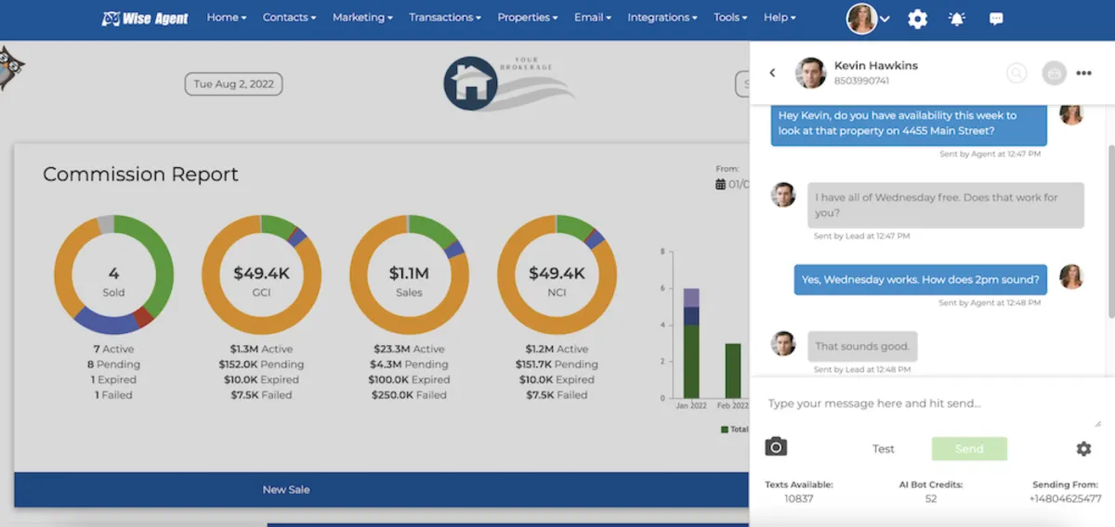Open the Transactions menu
Screen dimensions: 1115x527
pos(445,18)
